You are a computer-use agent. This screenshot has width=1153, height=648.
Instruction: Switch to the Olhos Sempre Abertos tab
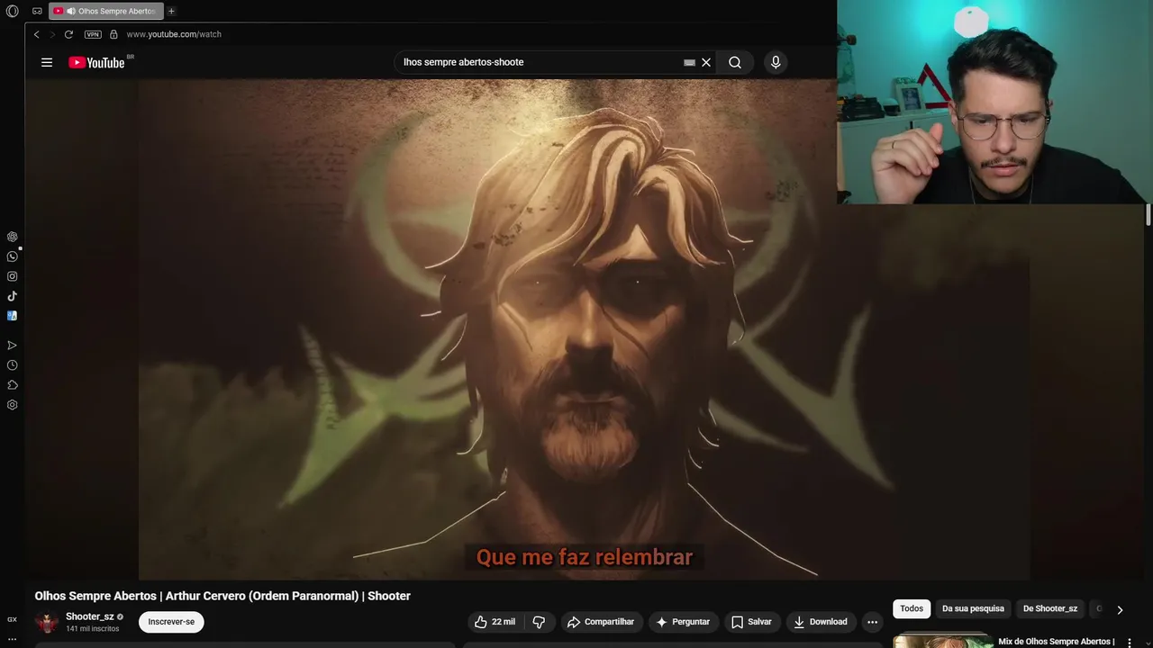click(106, 11)
